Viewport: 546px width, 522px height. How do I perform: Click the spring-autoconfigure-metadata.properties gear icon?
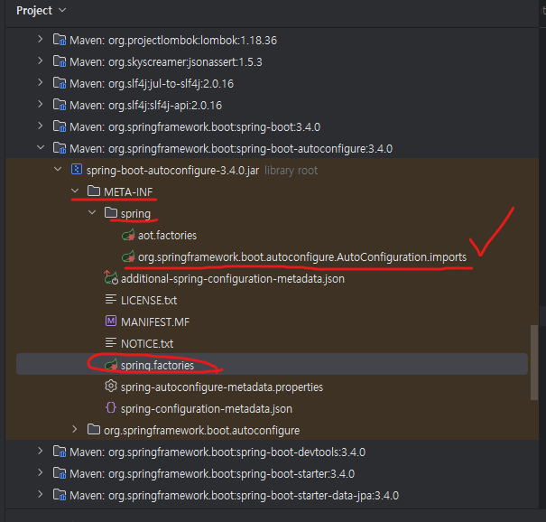111,387
